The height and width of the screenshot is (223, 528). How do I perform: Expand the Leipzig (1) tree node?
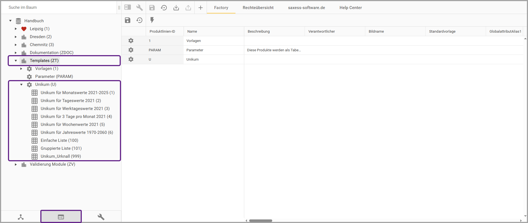[16, 29]
